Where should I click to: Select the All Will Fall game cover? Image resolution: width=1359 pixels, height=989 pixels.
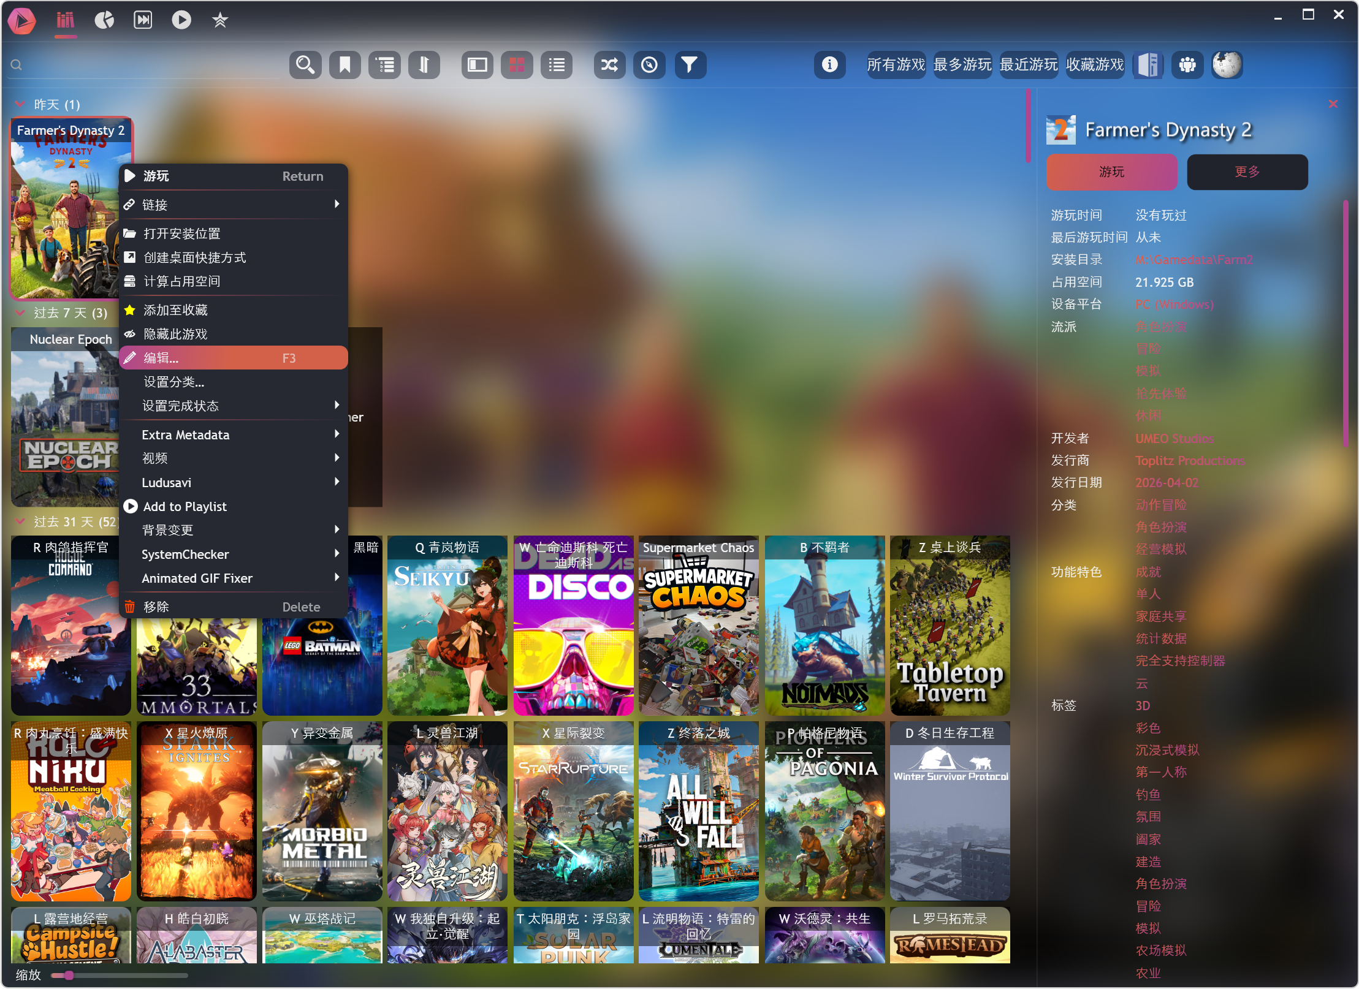pos(698,811)
